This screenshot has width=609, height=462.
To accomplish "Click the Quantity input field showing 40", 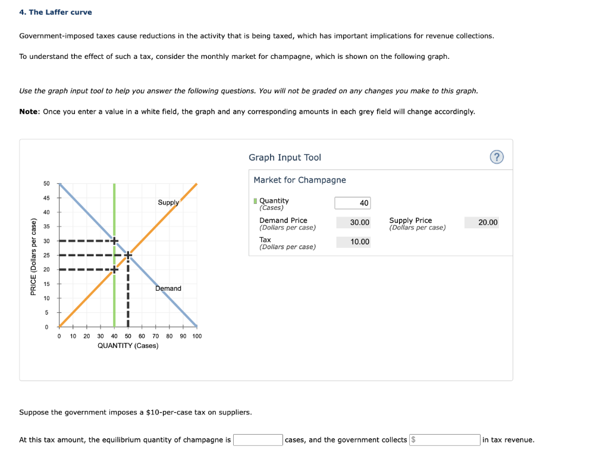I will (353, 203).
